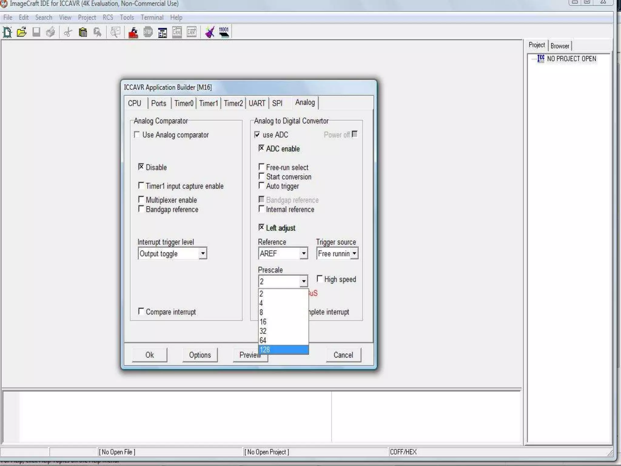Click the ImageCraft app icon in title bar
621x466 pixels.
coord(4,4)
